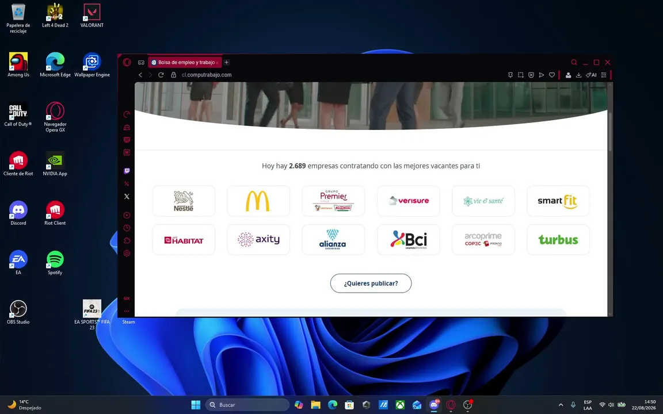The width and height of the screenshot is (663, 414).
Task: Open the alianza seguridad company card
Action: (333, 240)
